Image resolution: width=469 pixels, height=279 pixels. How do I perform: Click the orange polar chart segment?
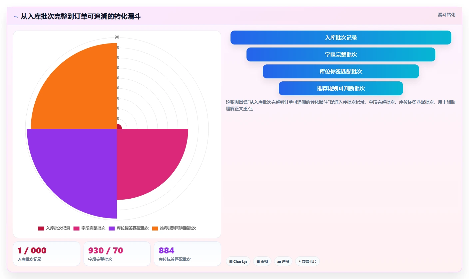tap(80, 93)
